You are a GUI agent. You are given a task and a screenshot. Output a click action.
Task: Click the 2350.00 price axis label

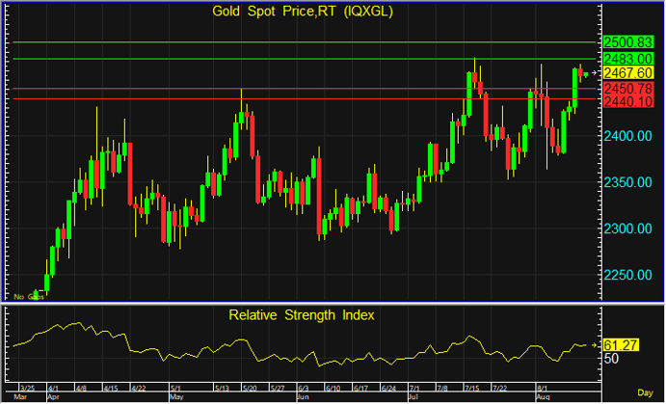(x=625, y=182)
